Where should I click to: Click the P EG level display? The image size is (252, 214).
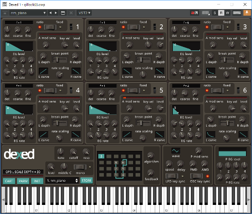[232, 152]
